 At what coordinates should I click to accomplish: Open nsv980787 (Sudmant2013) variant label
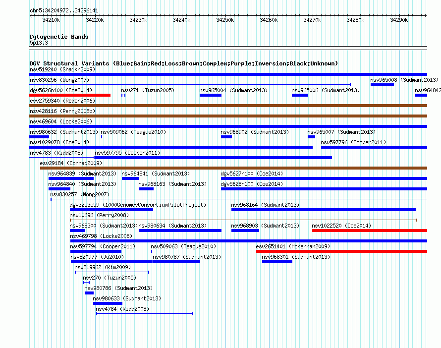[x=187, y=257]
